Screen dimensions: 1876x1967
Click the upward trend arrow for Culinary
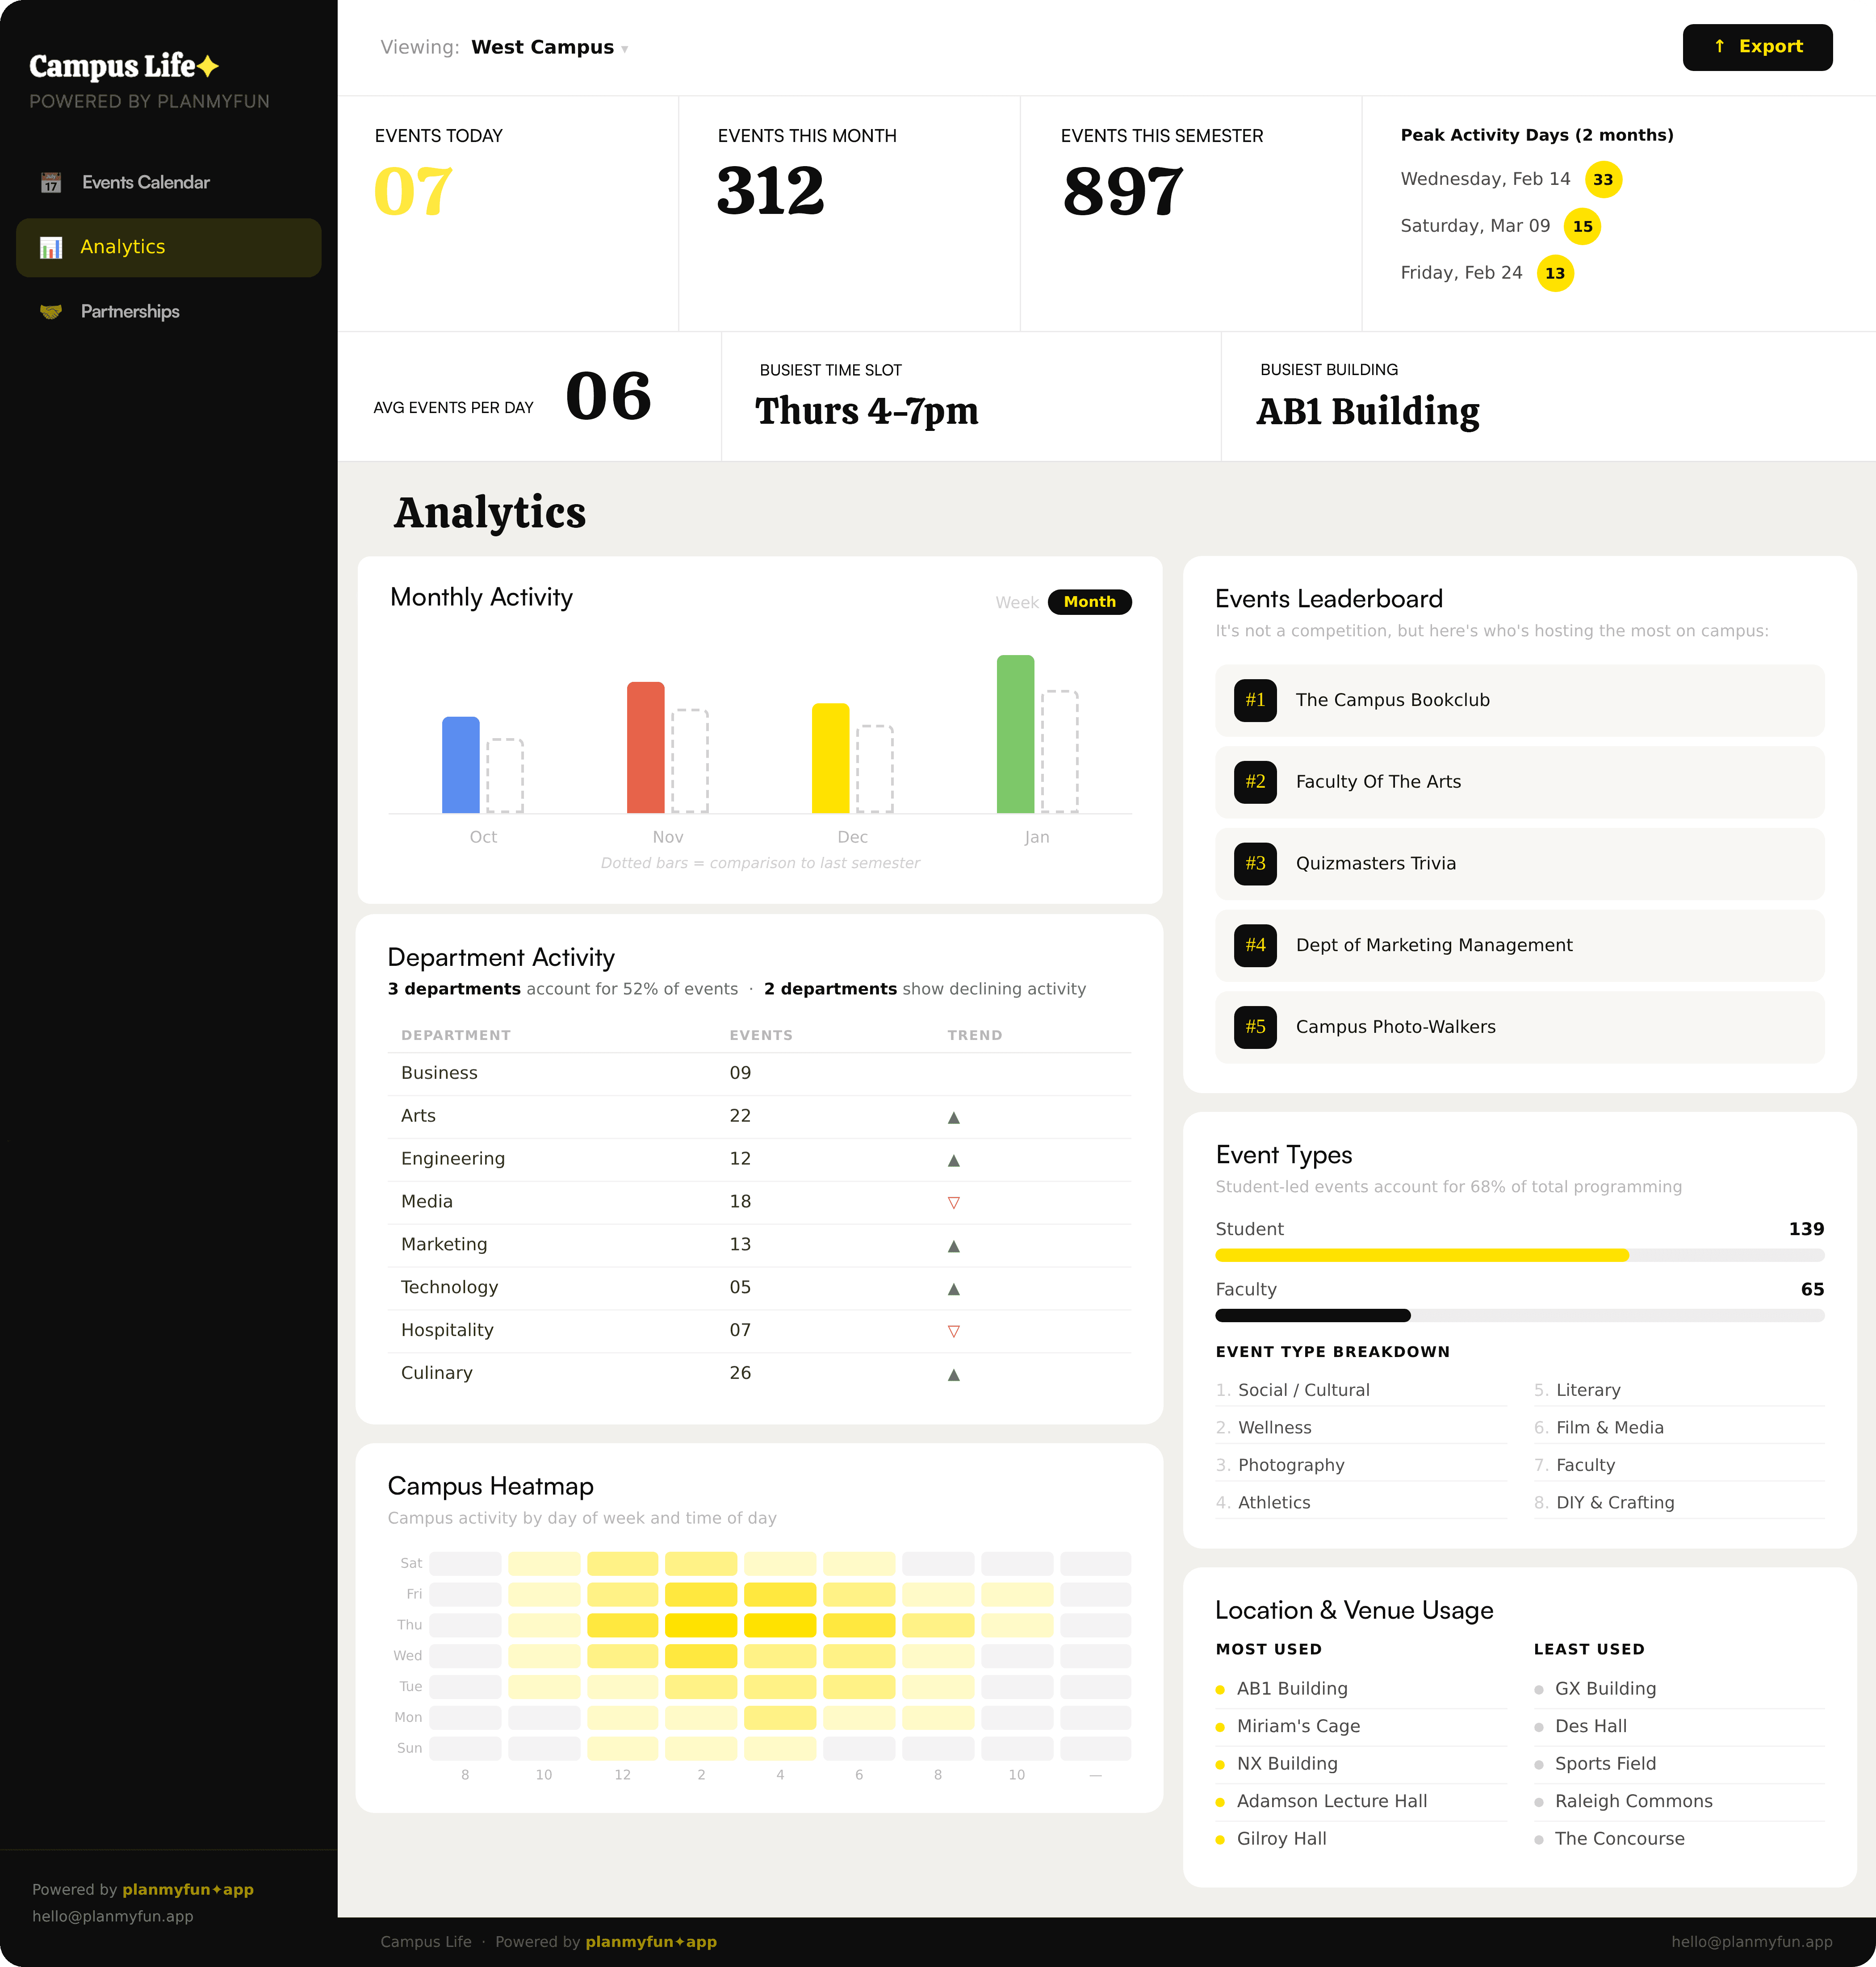click(953, 1374)
